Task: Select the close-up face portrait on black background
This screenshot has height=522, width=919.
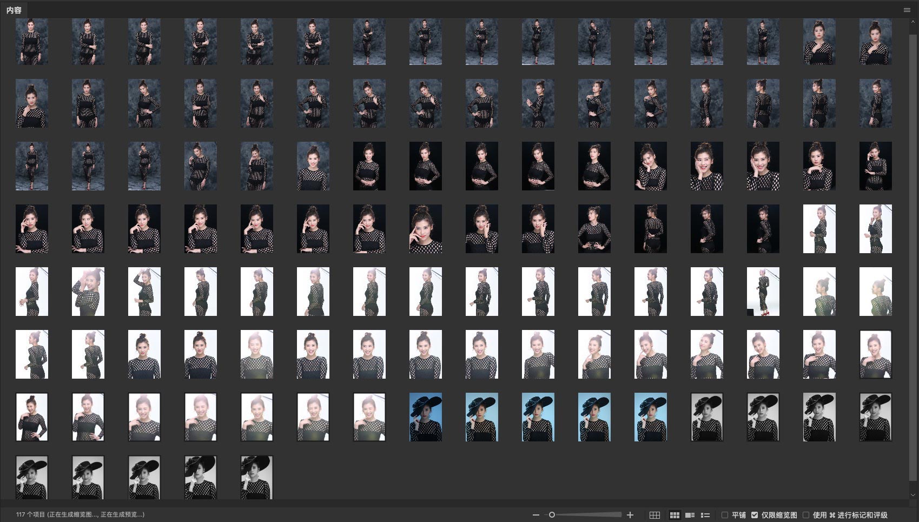Action: pyautogui.click(x=426, y=229)
